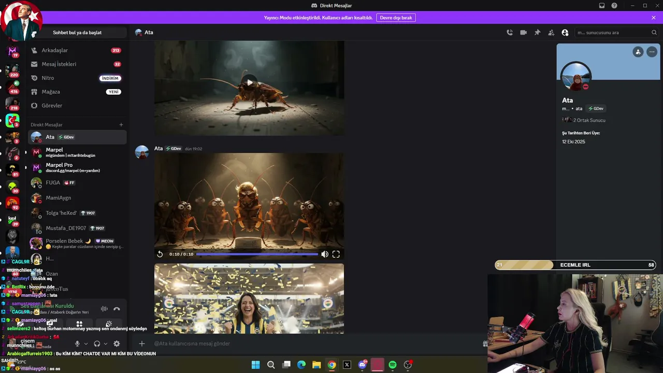Open the Nitro page
663x373 pixels.
[77, 78]
